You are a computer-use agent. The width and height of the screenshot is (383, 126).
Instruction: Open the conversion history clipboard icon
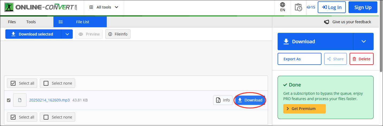298,7
